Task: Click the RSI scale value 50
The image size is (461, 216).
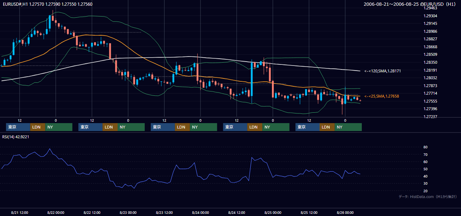Action: (x=426, y=169)
